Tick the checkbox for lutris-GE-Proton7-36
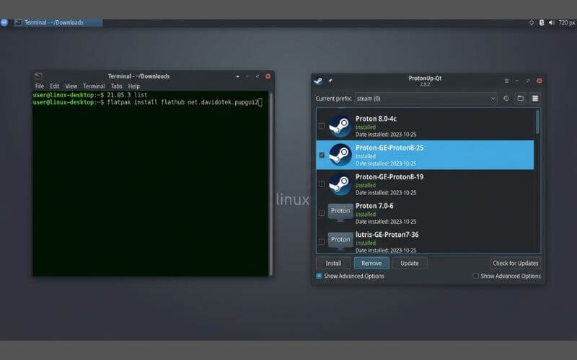 (x=322, y=242)
